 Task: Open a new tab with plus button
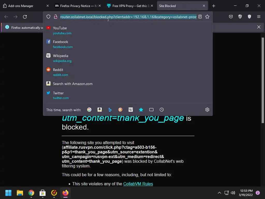214,6
